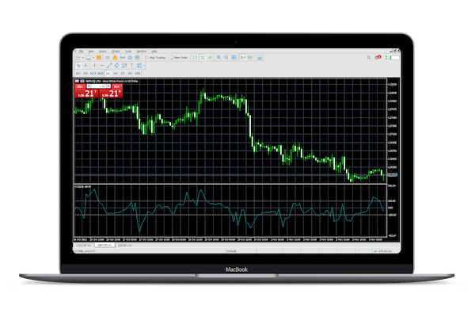Open the search magnifier at top right
The width and height of the screenshot is (475, 317).
click(x=369, y=57)
